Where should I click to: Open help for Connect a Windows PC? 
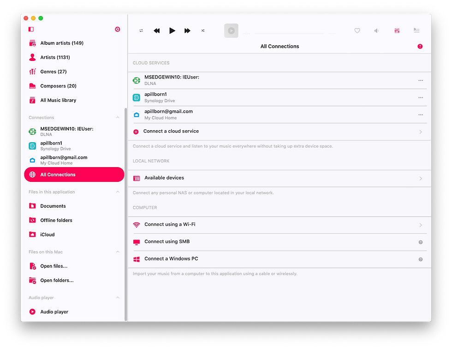421,259
